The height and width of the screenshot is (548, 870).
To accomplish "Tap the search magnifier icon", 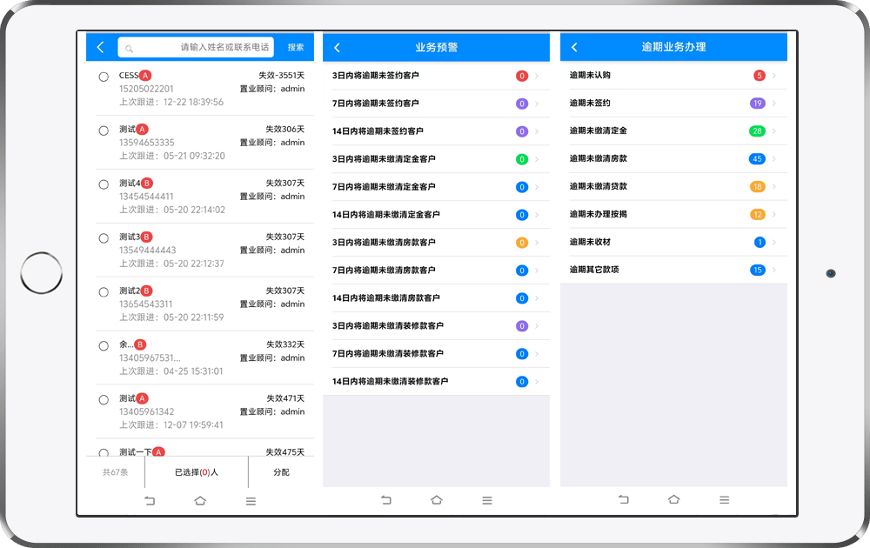I will click(129, 49).
